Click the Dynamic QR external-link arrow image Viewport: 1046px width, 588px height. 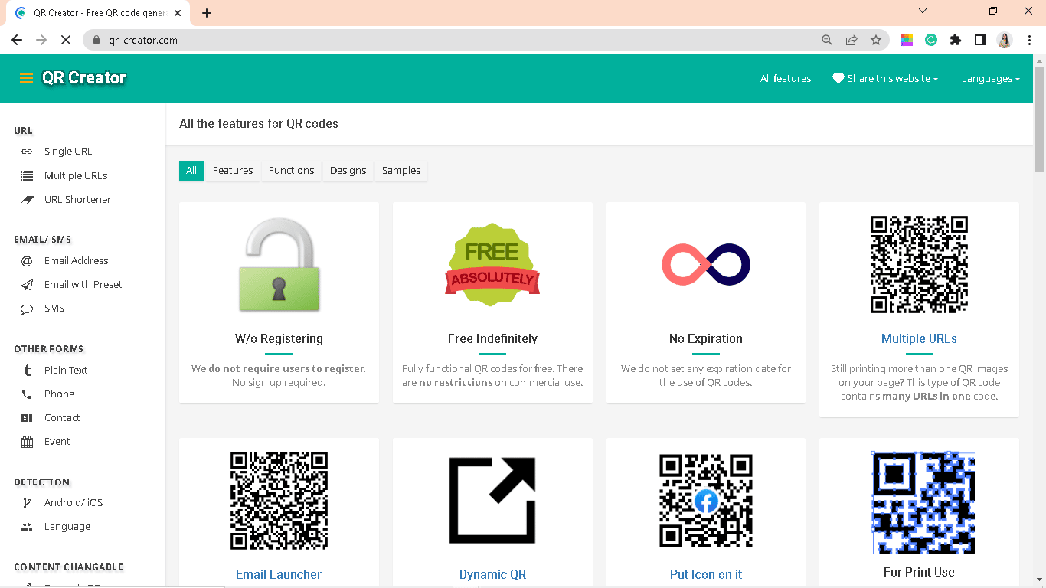(492, 501)
